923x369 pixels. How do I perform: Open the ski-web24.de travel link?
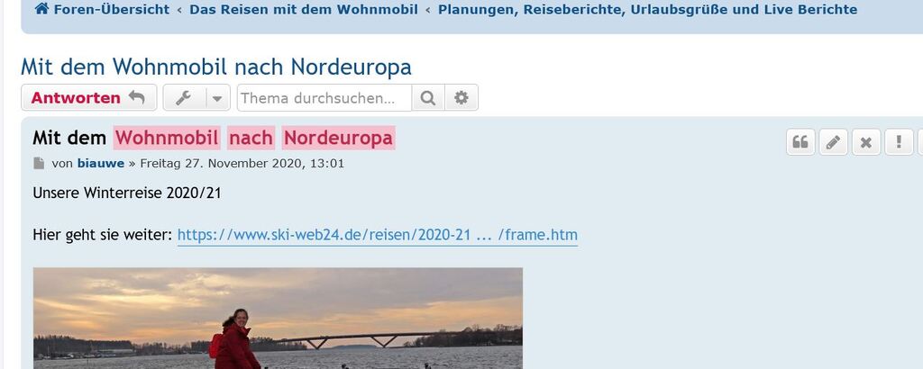(x=378, y=235)
